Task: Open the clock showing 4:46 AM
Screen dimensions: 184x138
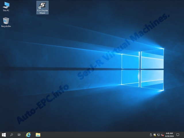Action: pyautogui.click(x=169, y=135)
